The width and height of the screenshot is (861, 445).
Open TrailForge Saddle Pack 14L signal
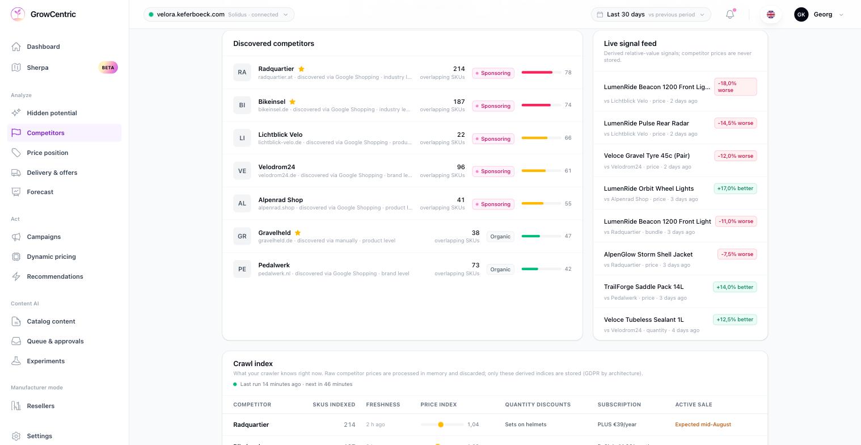pyautogui.click(x=680, y=292)
